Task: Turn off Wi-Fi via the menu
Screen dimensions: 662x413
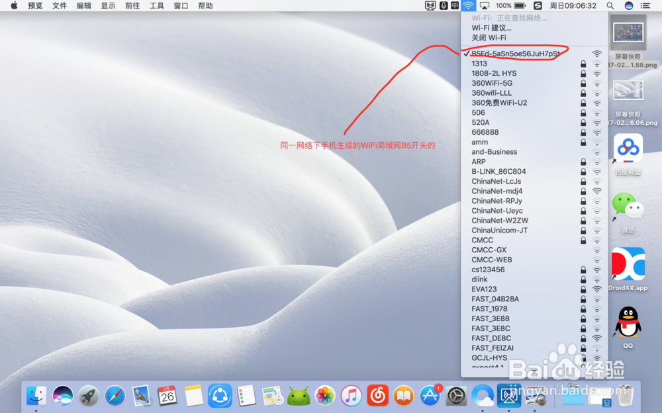Action: click(490, 38)
